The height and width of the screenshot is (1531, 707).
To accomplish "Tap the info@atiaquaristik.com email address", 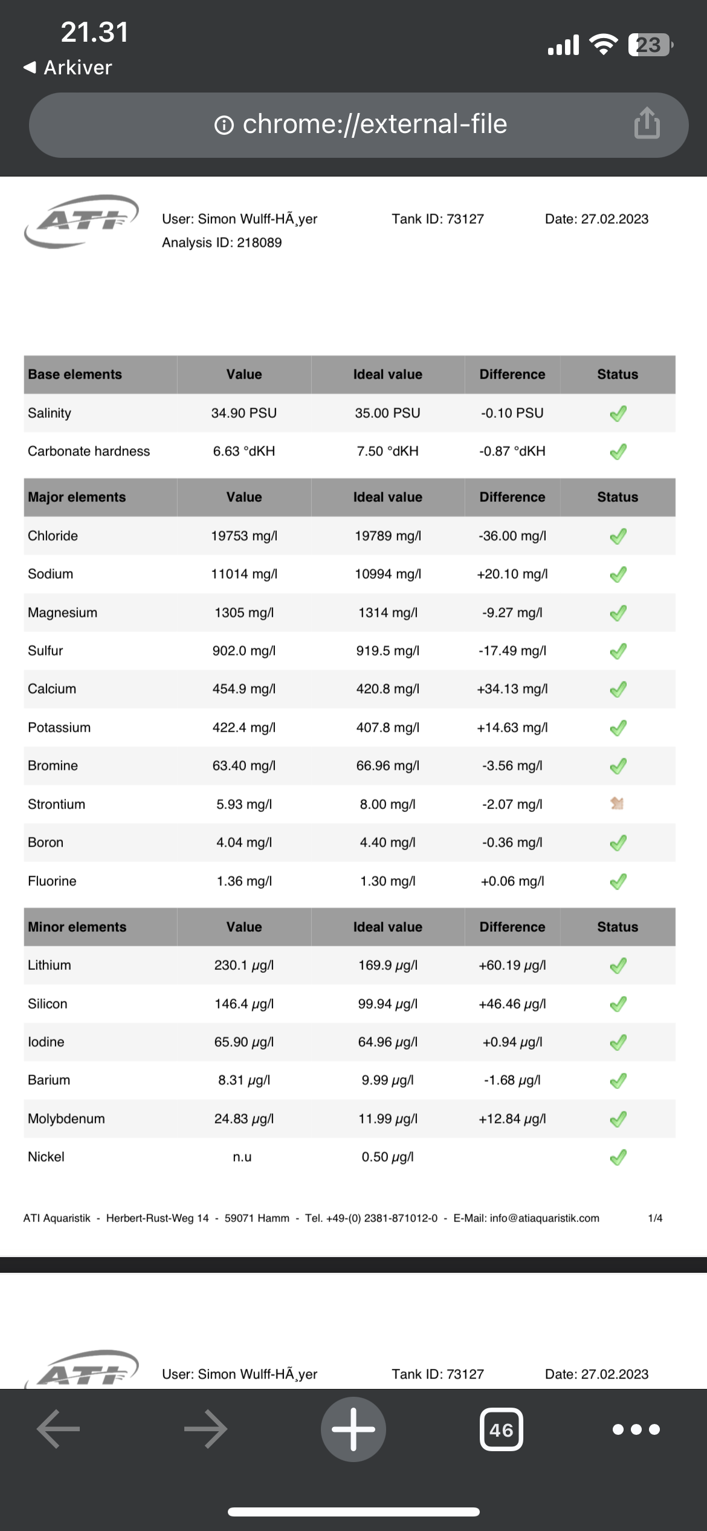I will 544,1218.
